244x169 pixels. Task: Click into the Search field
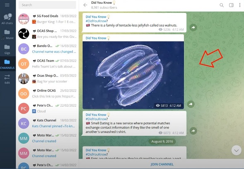pyautogui.click(x=47, y=5)
